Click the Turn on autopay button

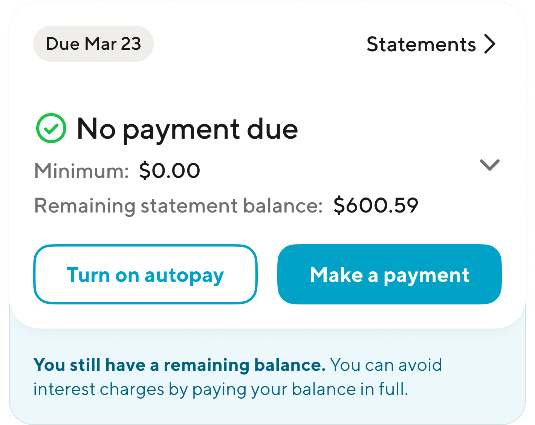[x=145, y=274]
